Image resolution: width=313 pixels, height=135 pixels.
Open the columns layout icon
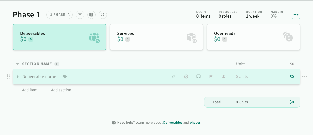(91, 15)
